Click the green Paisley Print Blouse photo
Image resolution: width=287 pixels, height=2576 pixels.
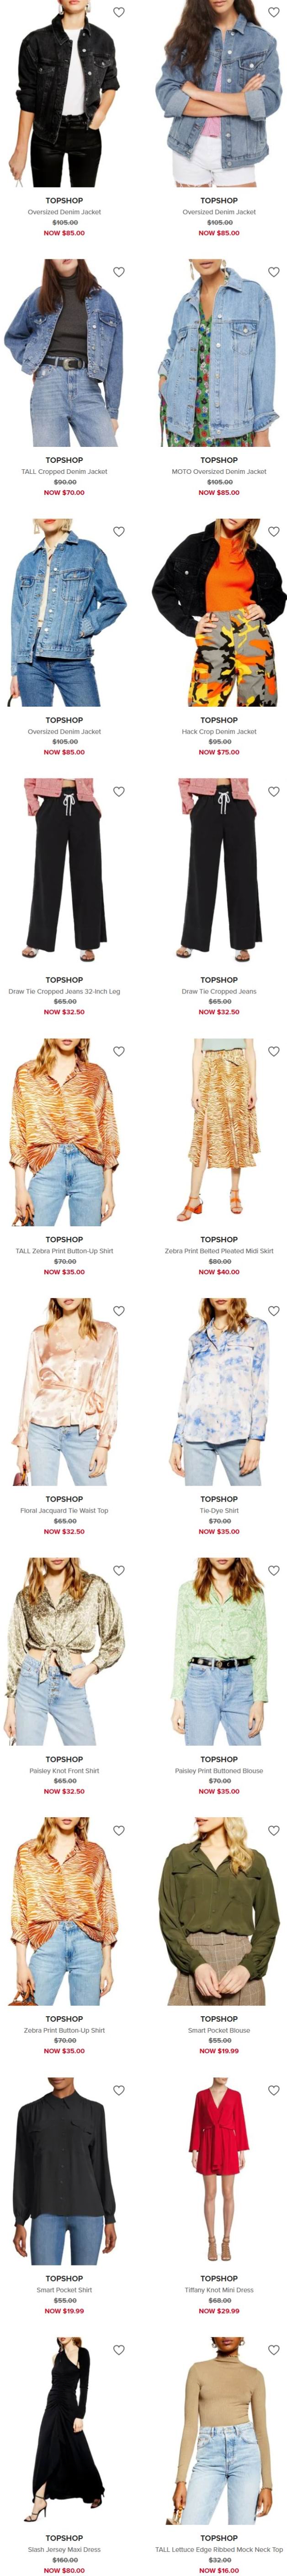click(219, 1652)
